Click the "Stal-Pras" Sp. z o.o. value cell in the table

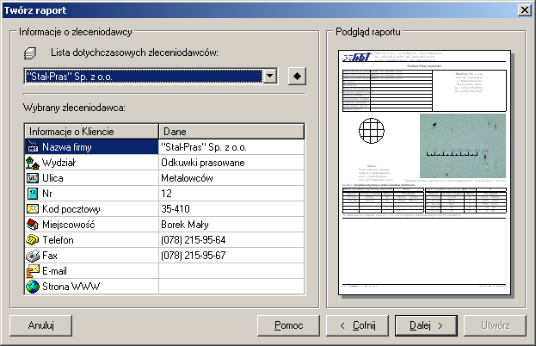point(231,147)
